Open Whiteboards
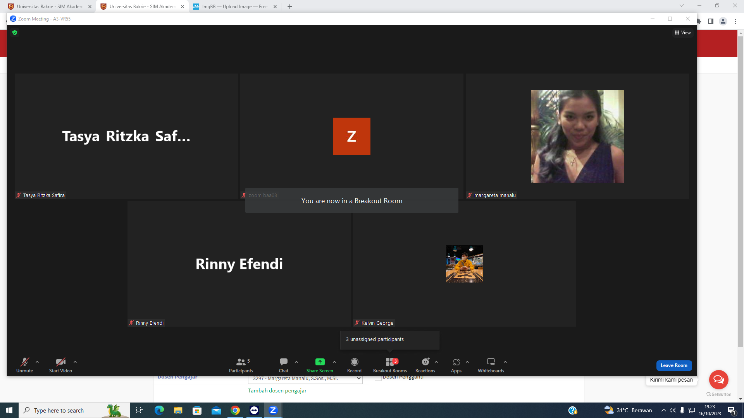The image size is (744, 418). point(491,365)
